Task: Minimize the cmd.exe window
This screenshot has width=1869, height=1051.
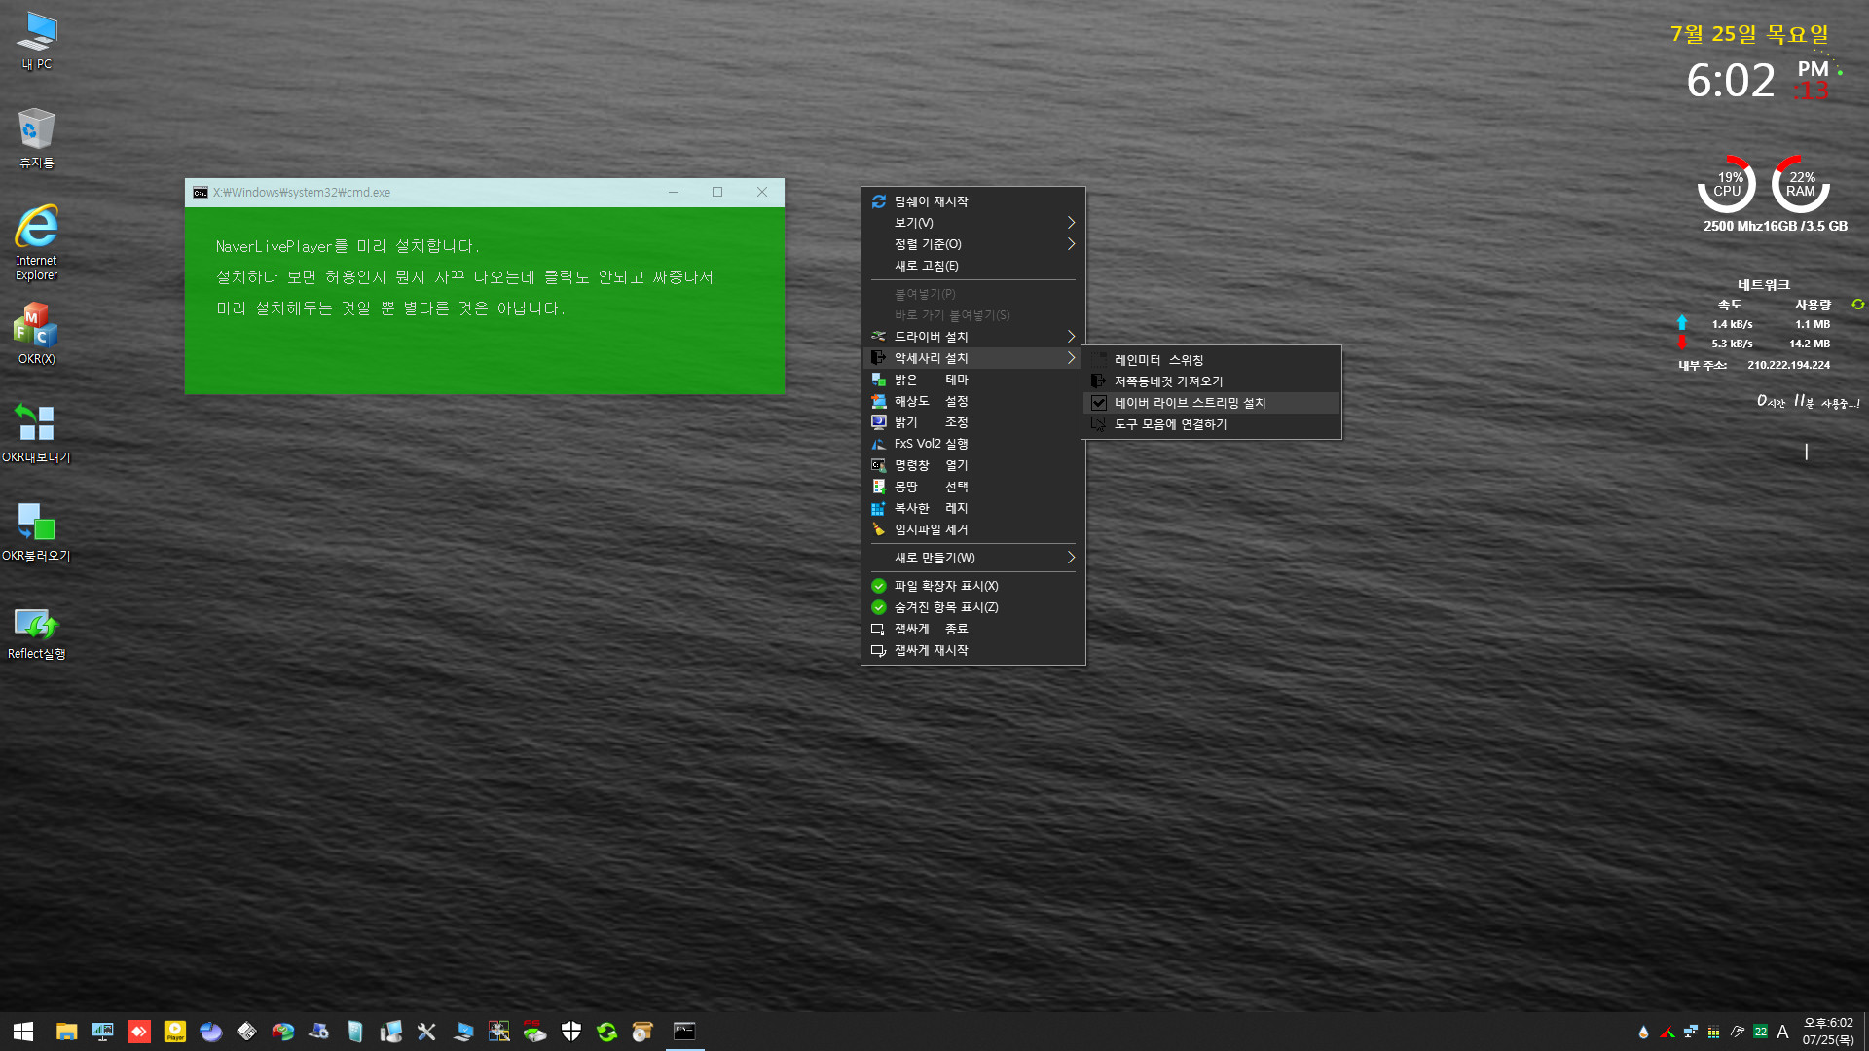Action: point(674,192)
